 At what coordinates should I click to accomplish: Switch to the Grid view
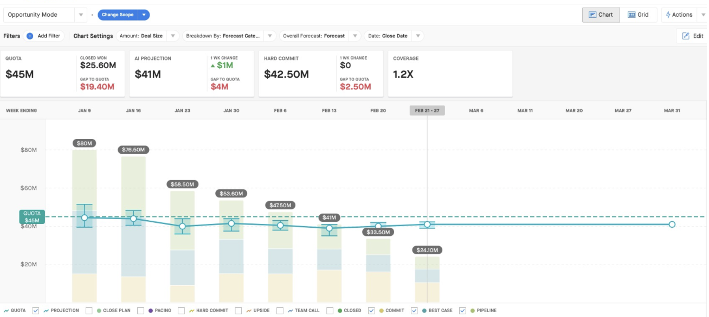click(638, 15)
